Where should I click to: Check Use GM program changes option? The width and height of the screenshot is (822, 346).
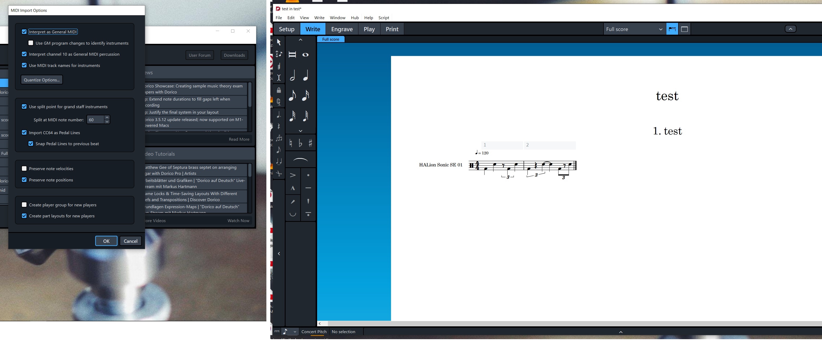31,43
